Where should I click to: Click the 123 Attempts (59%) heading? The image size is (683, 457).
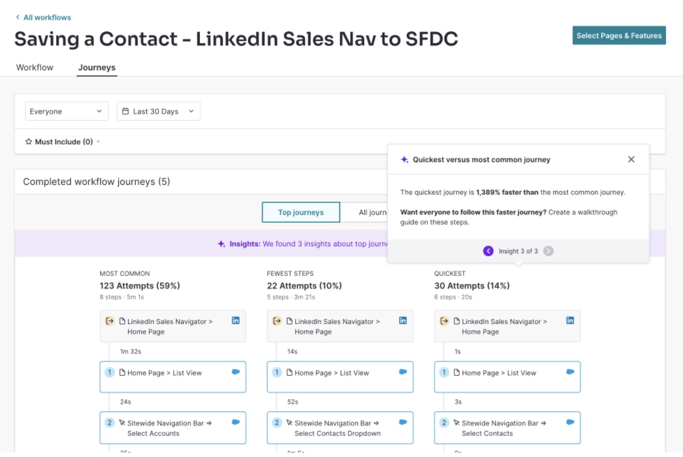pos(140,286)
